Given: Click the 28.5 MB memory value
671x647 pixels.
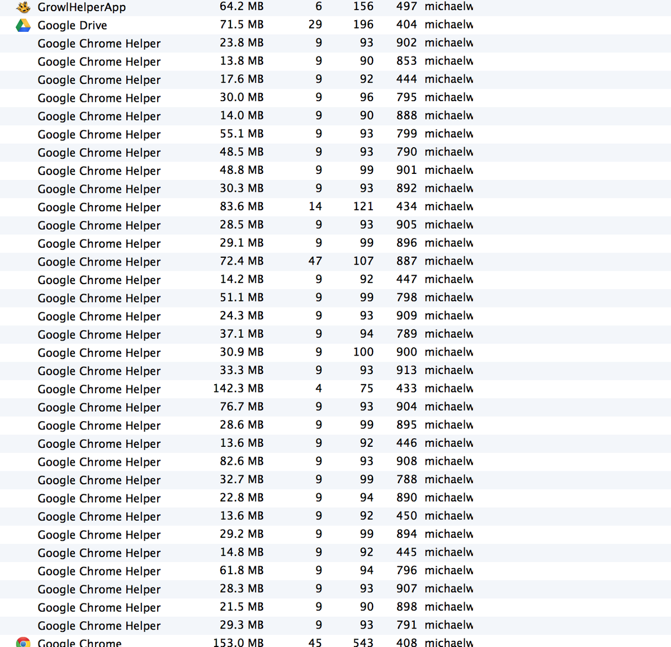Looking at the screenshot, I should tap(242, 224).
